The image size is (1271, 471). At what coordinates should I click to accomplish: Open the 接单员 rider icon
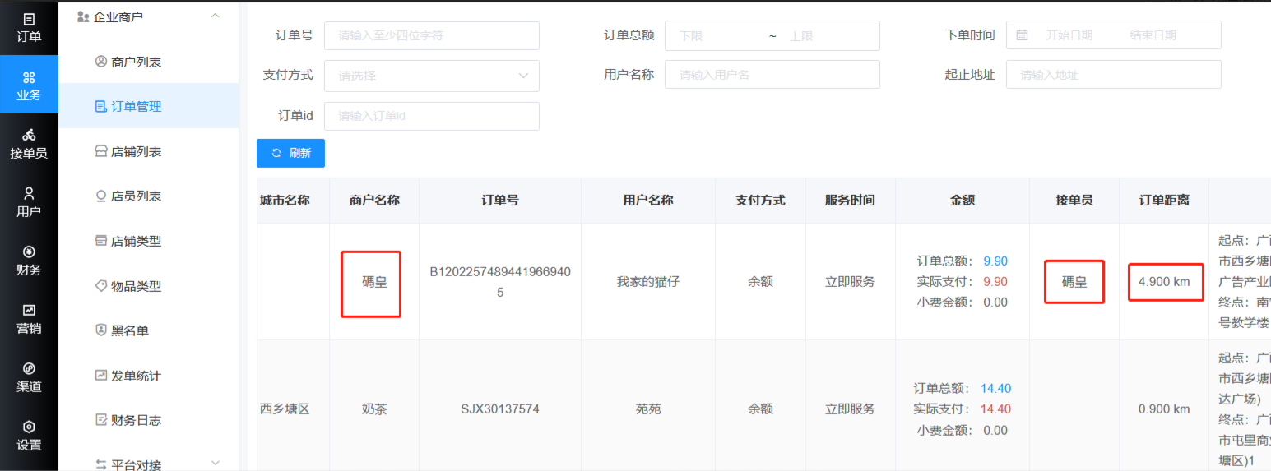coord(29,135)
